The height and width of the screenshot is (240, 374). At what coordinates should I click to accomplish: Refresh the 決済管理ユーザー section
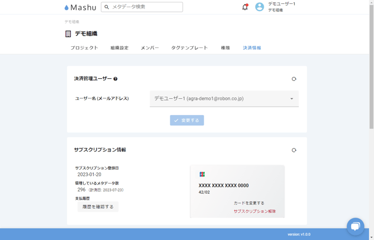click(294, 79)
